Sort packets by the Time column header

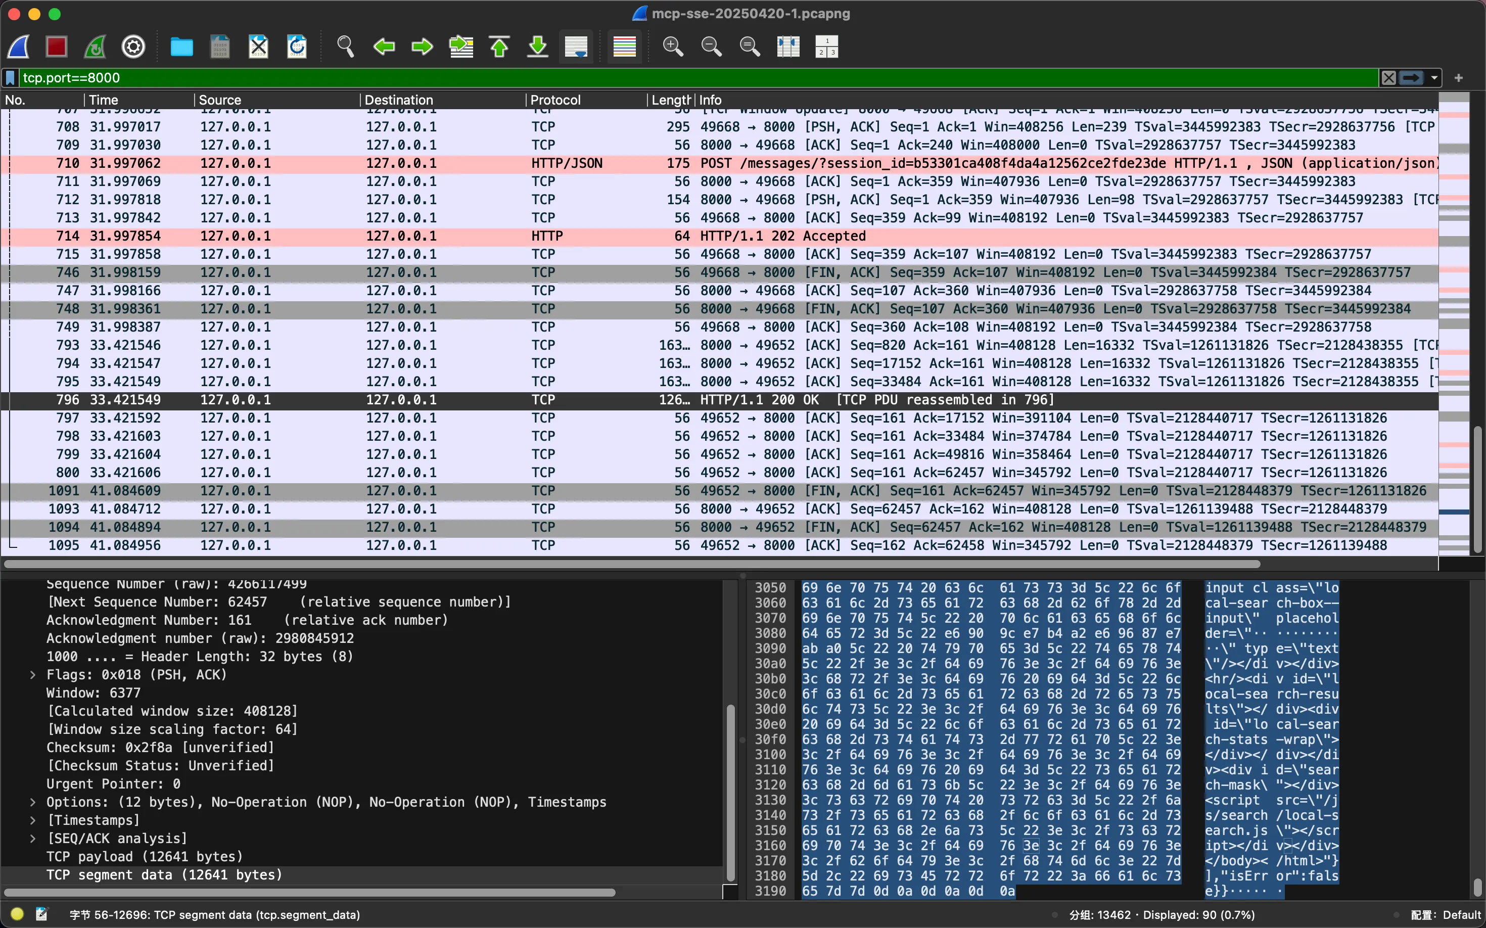point(103,100)
